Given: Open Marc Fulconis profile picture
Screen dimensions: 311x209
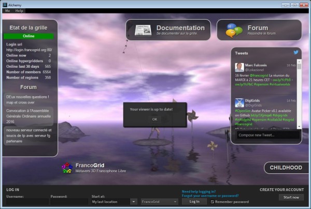Looking at the screenshot, I should point(239,67).
